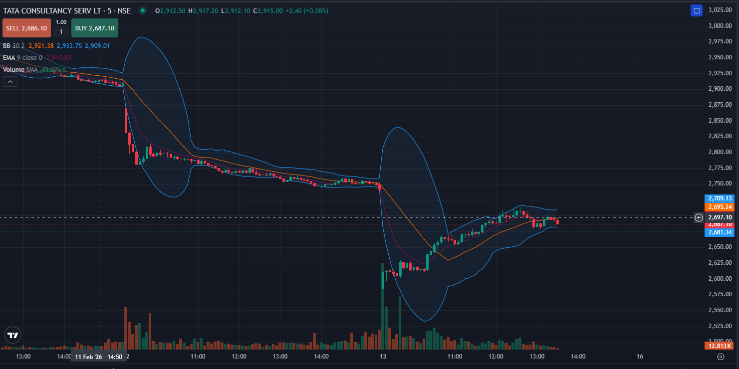Click the blue icon in top-right corner

click(x=697, y=10)
